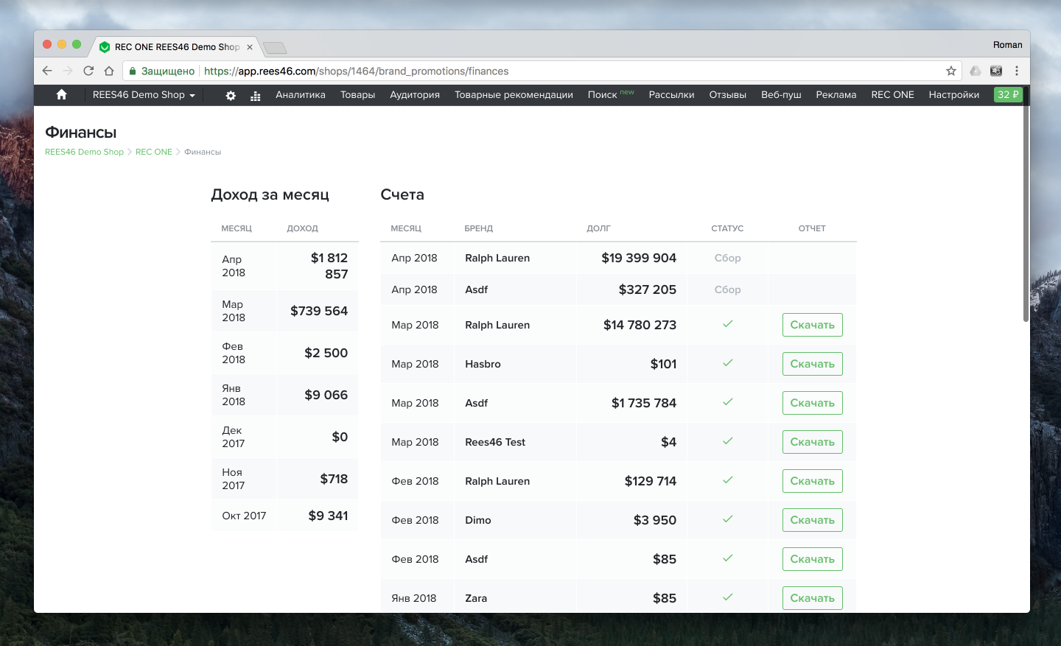Go back with browser back arrow
1061x646 pixels.
pyautogui.click(x=47, y=71)
